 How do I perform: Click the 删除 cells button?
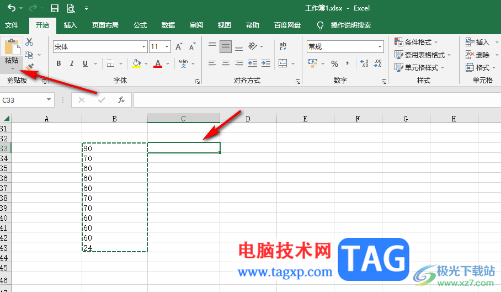(482, 55)
